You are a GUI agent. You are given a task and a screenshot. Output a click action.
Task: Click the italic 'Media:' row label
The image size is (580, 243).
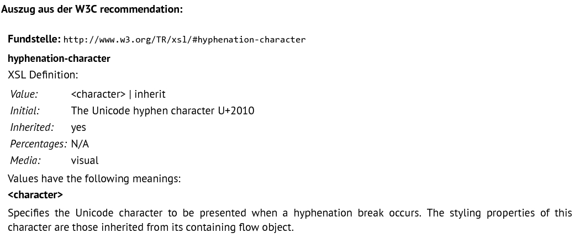pos(25,161)
